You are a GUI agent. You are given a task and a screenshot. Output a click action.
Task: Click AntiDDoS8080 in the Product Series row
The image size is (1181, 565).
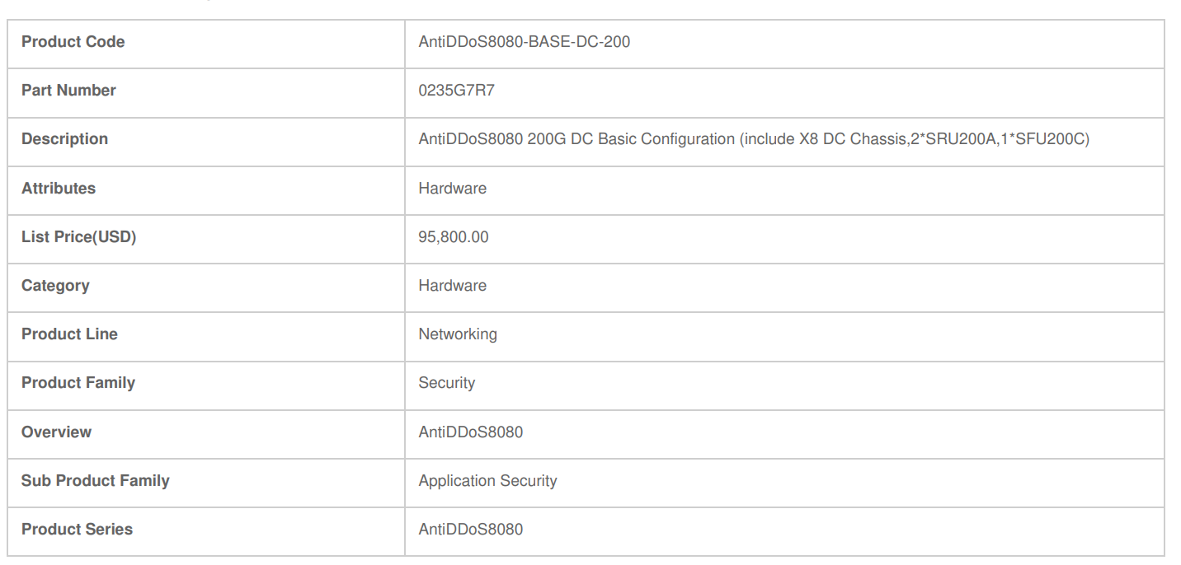coord(471,530)
